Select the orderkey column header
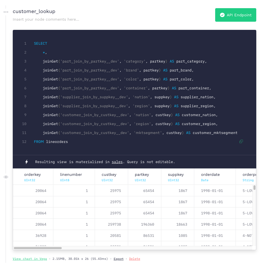This screenshot has height=269, width=268. coord(32,175)
